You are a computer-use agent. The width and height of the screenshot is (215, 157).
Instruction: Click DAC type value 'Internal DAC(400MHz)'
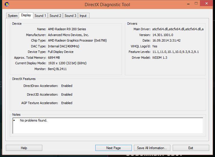coord(63,46)
